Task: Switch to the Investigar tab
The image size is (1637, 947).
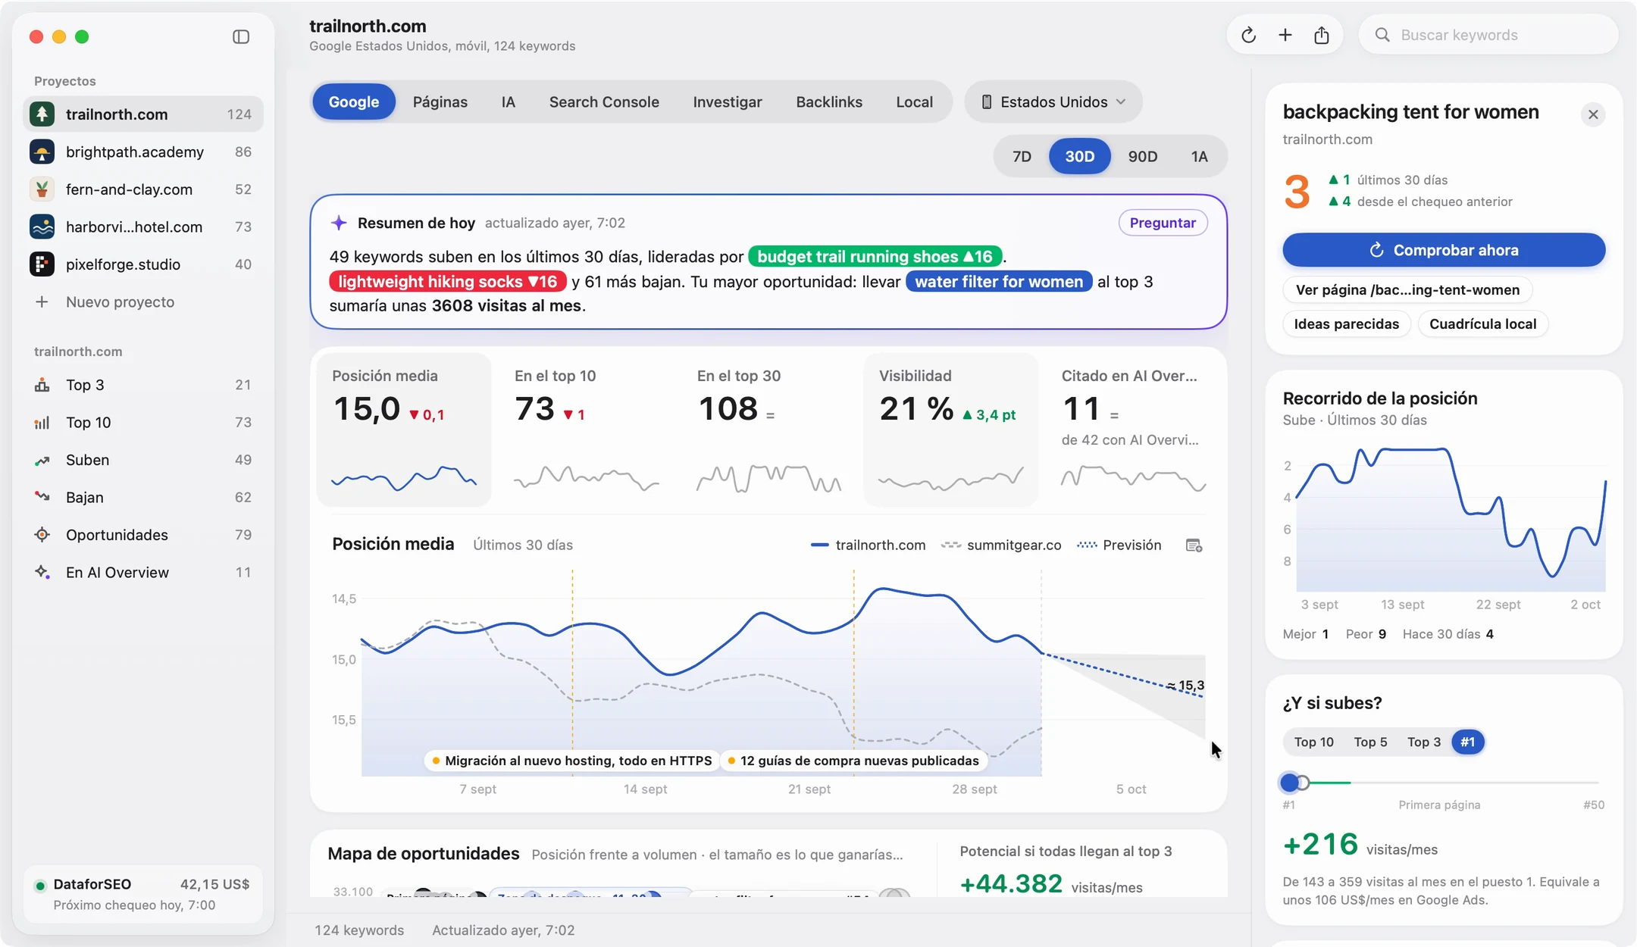Action: tap(727, 102)
